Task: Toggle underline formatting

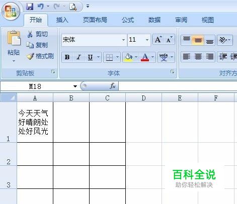Action: tap(90, 57)
